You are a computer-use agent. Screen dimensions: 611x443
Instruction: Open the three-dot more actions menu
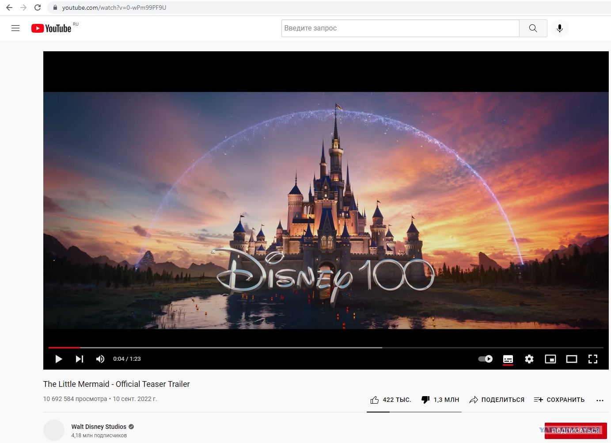tap(600, 401)
